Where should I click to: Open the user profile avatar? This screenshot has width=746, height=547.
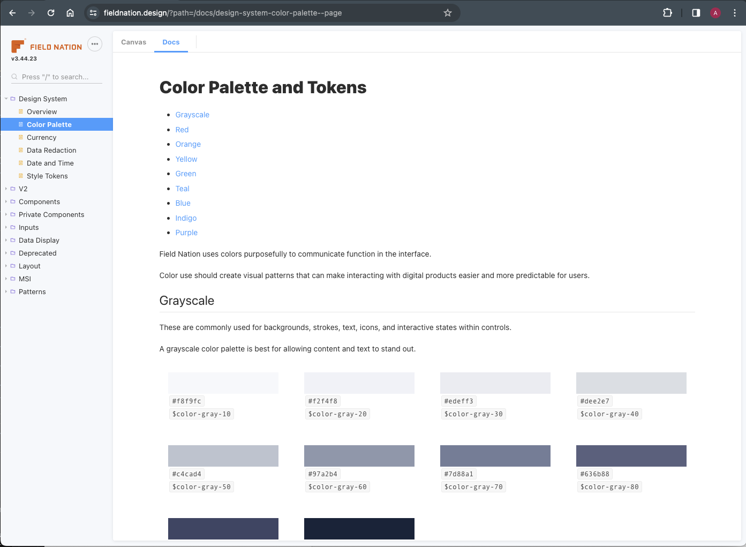[x=715, y=13]
